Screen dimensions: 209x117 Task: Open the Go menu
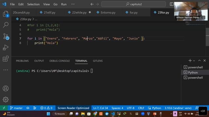(56, 4)
